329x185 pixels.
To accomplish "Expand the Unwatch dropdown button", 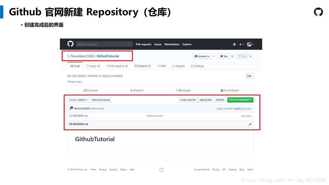I will [x=202, y=56].
